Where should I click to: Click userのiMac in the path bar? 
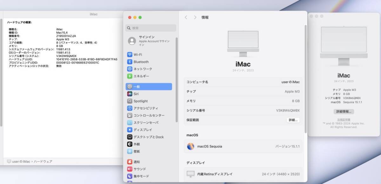coord(21,162)
